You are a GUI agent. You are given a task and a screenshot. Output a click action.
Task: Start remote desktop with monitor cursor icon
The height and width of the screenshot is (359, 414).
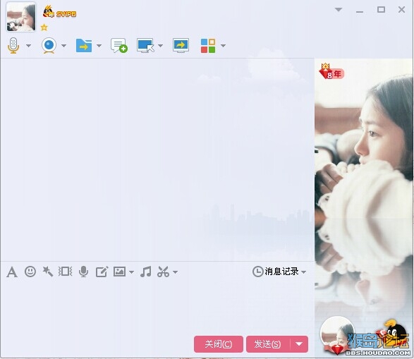[145, 46]
